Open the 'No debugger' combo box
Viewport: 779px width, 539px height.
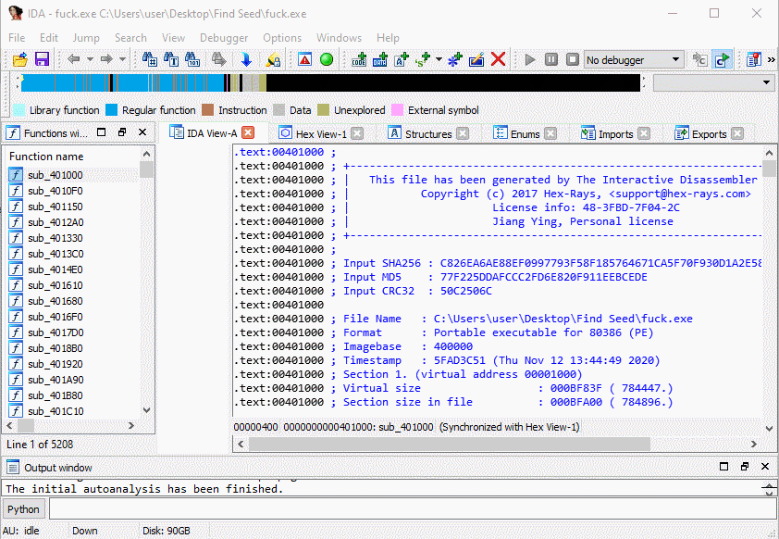point(634,59)
